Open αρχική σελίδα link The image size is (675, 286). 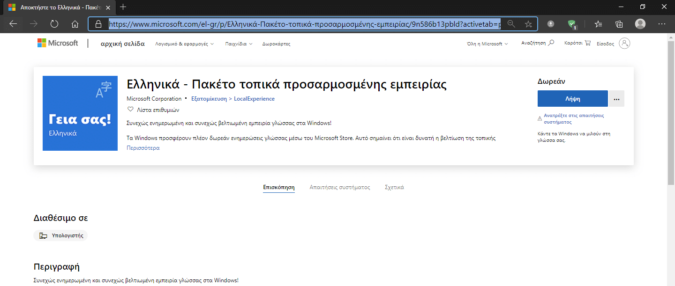pyautogui.click(x=123, y=44)
